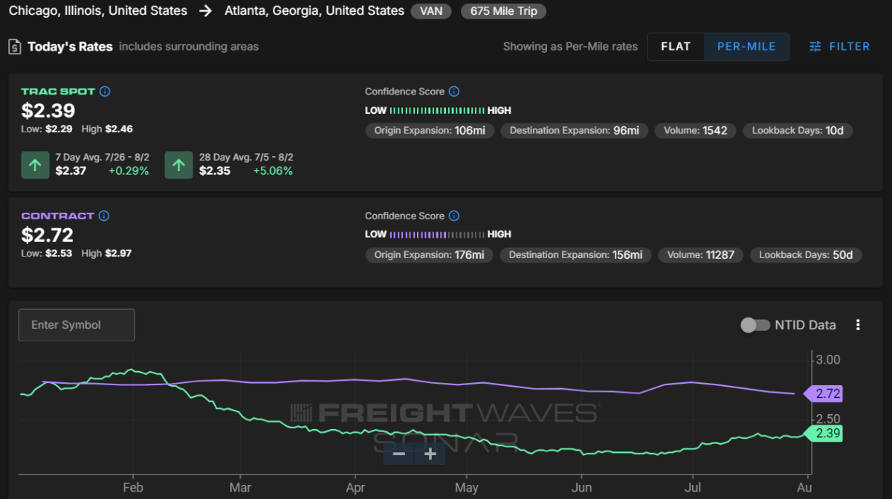
Task: Click the May label on chart axis
Action: (466, 488)
